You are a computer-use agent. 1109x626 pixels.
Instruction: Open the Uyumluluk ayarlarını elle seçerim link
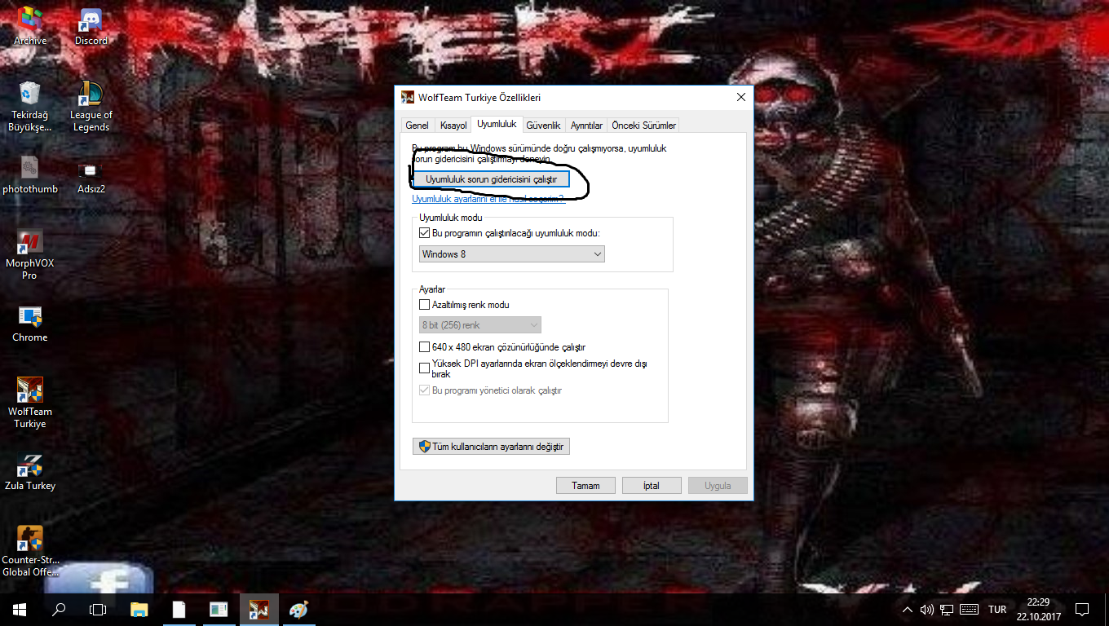point(488,199)
